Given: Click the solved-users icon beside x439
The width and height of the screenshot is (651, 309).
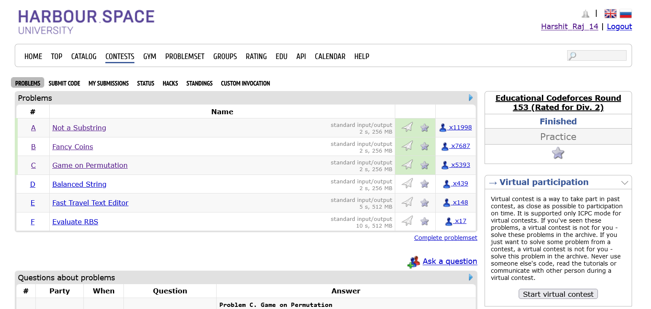Looking at the screenshot, I should pyautogui.click(x=447, y=184).
